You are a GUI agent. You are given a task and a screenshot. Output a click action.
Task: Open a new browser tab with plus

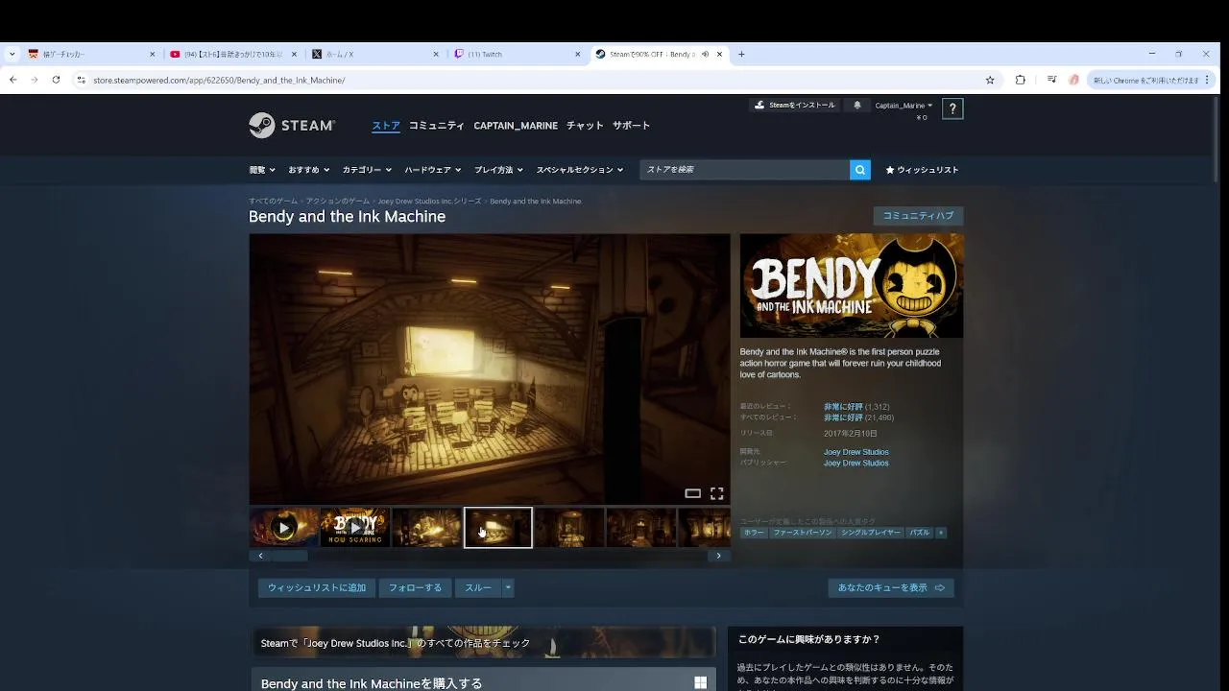coord(741,55)
